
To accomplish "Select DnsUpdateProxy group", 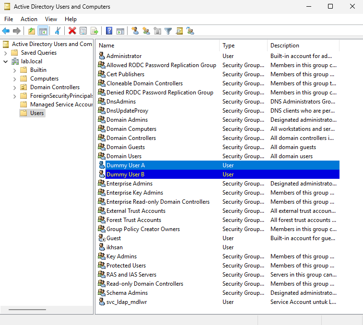I will pyautogui.click(x=127, y=111).
